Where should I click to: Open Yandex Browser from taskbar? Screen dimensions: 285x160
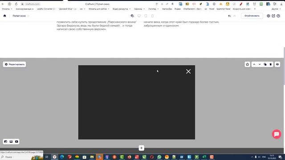coord(54,157)
